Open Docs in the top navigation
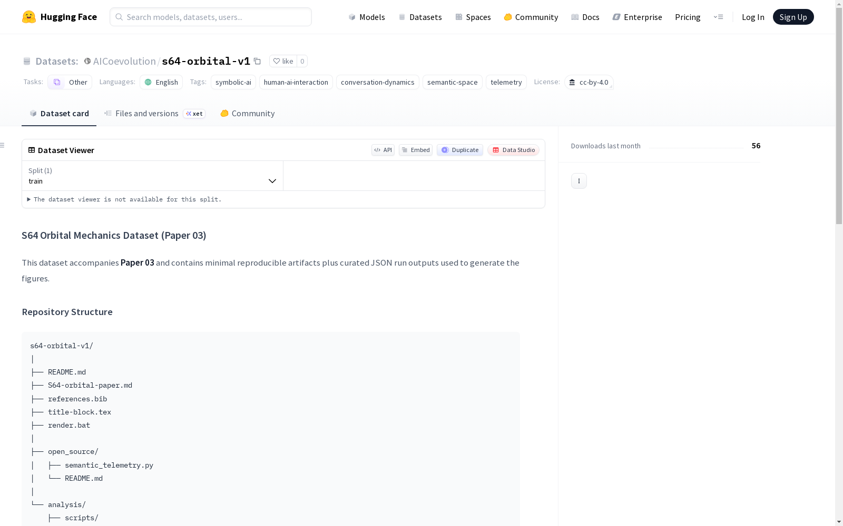 (585, 17)
